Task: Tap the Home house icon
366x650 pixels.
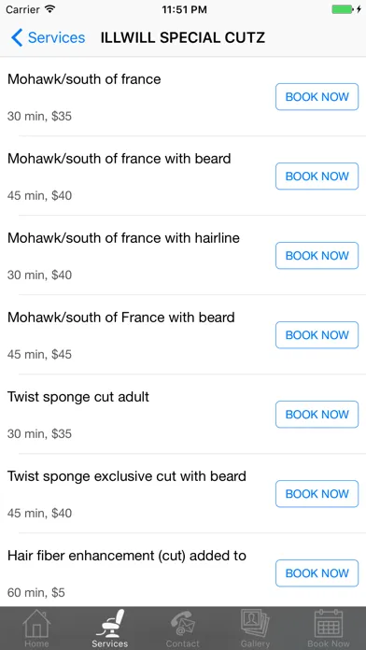Action: point(36,624)
